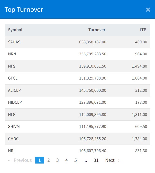Sort by Turnover column header
Screen dimensions: 155x173
[97, 30]
